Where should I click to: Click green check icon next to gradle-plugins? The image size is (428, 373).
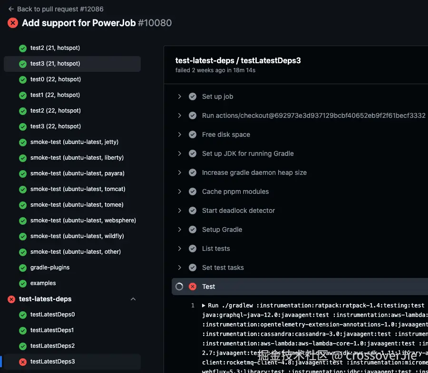(x=23, y=268)
